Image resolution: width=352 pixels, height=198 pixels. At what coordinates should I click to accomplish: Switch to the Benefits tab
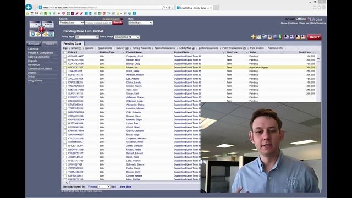[x=89, y=48]
